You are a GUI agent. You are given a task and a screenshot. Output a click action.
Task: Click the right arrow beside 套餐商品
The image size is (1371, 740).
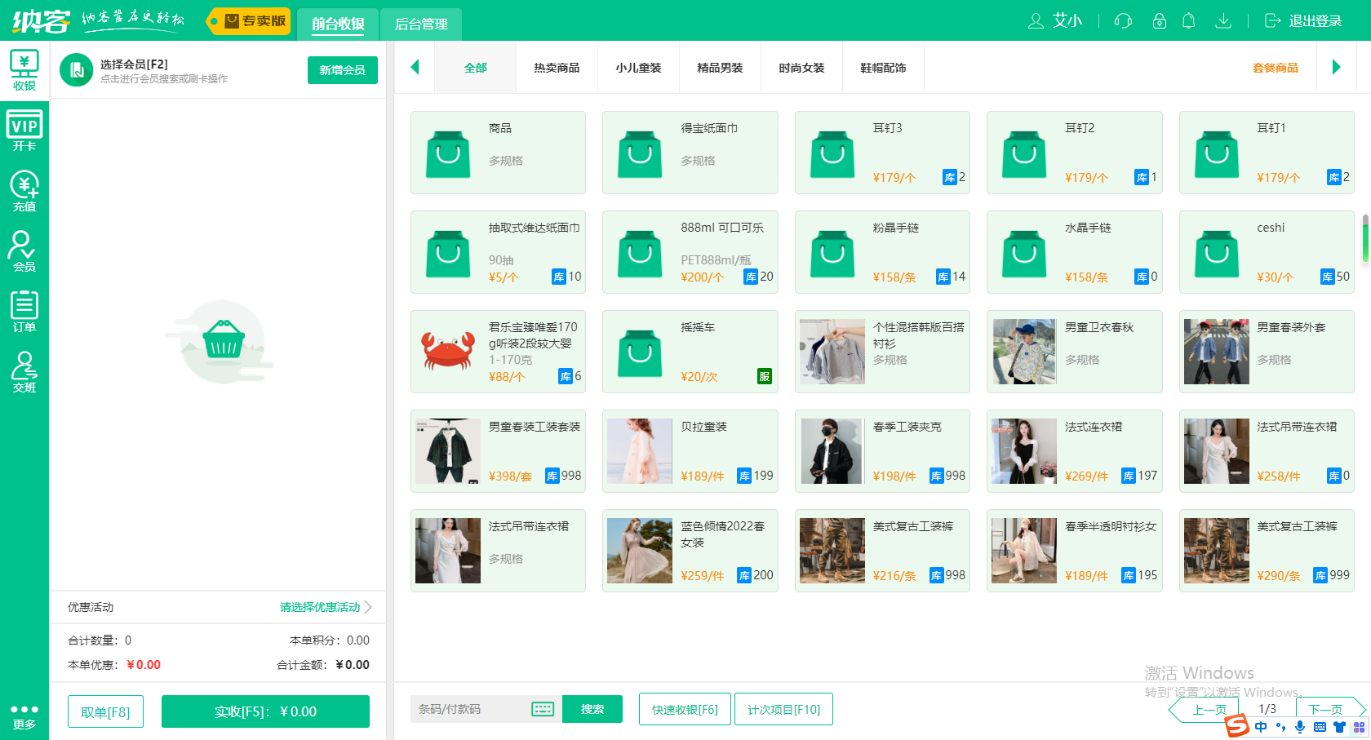click(x=1337, y=68)
